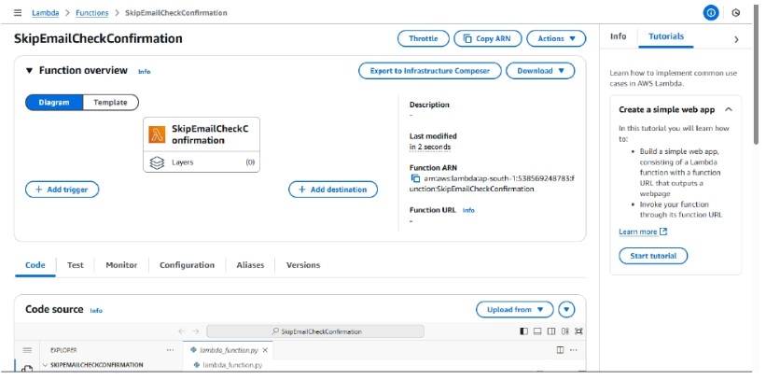Open the Aliases tab
The width and height of the screenshot is (766, 380).
[x=250, y=265]
